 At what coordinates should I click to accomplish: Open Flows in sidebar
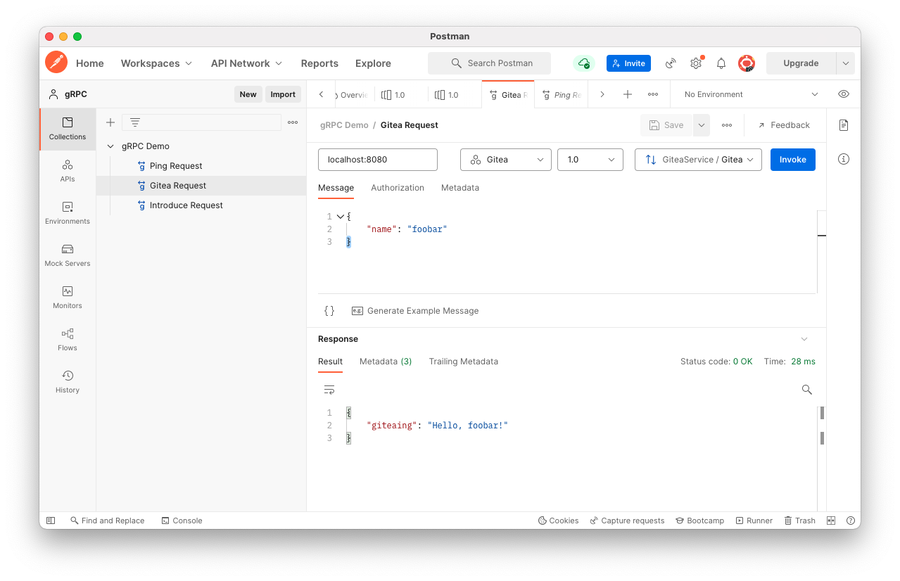(68, 340)
